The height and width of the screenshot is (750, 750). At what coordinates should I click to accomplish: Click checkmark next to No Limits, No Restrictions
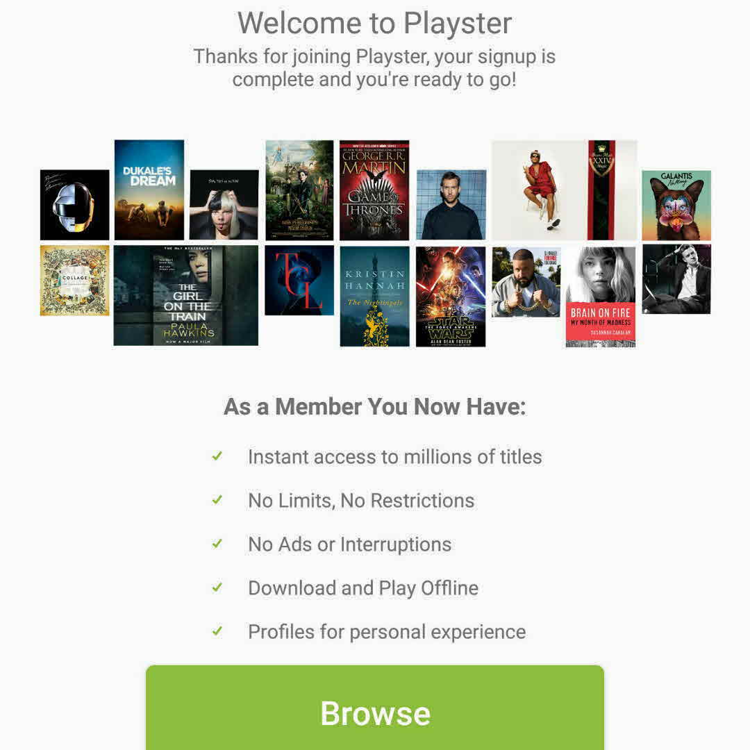[217, 500]
